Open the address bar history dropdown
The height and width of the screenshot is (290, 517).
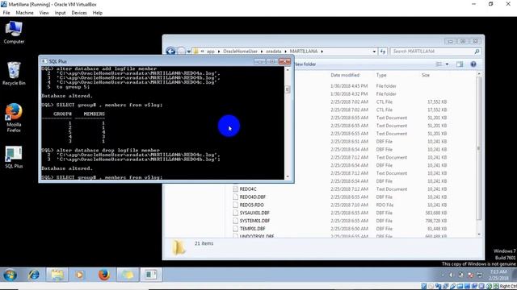click(x=374, y=52)
